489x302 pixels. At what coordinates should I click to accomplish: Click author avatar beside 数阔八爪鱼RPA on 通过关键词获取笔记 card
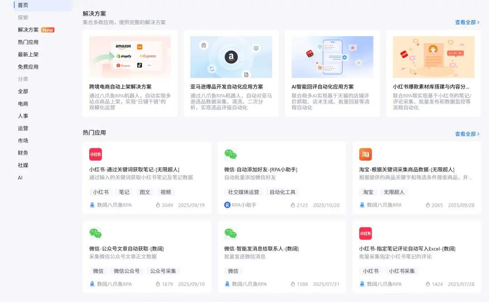(92, 205)
